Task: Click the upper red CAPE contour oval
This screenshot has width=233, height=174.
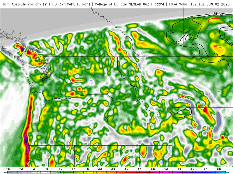Action: (215, 21)
